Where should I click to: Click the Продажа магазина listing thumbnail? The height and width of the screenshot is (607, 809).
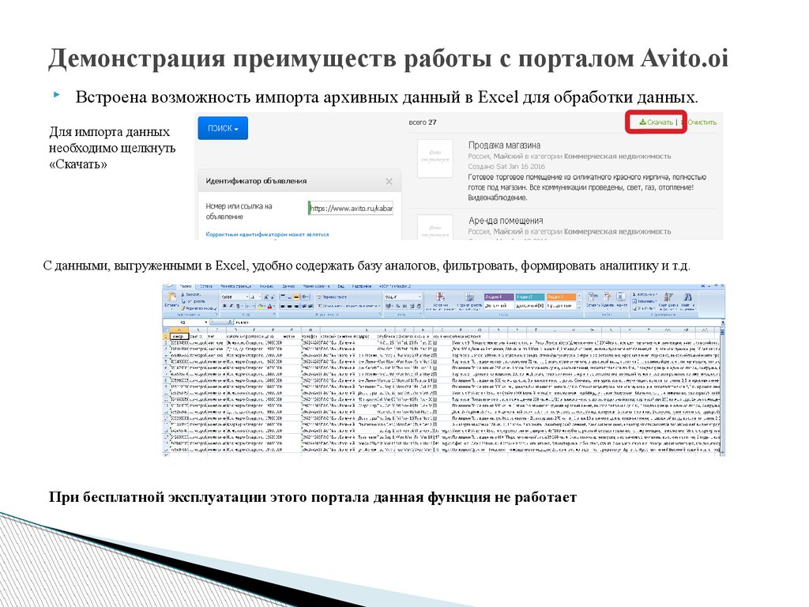(x=435, y=158)
